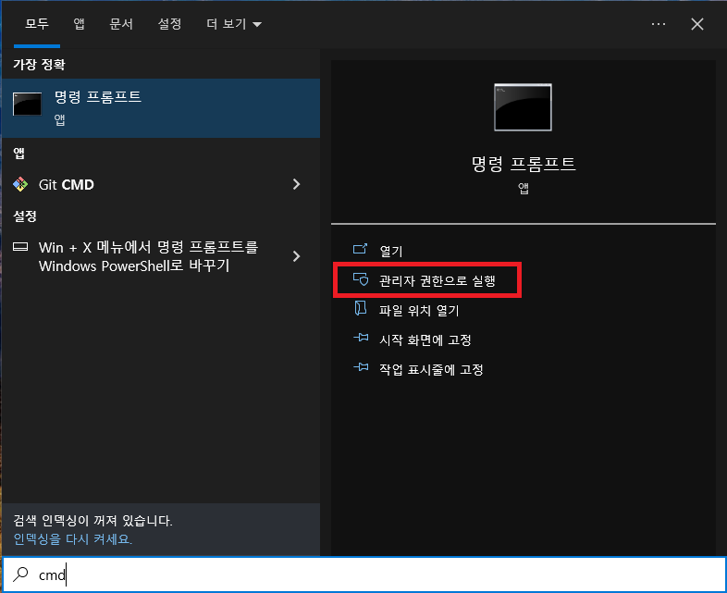Close the search panel with X

[696, 24]
